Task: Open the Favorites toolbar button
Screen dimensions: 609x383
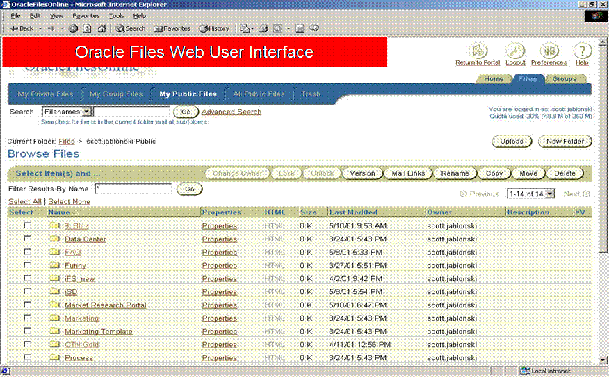Action: (x=172, y=28)
